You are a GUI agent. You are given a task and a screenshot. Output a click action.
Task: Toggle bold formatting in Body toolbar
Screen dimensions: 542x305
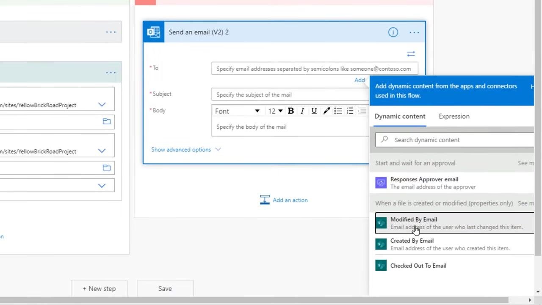290,111
